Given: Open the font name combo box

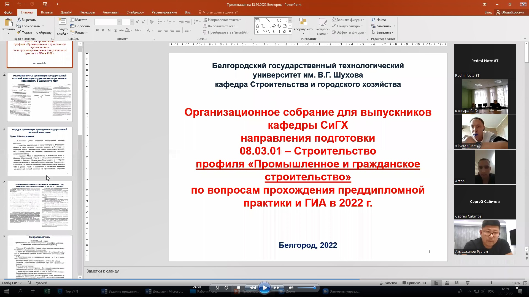Looking at the screenshot, I should pos(107,22).
